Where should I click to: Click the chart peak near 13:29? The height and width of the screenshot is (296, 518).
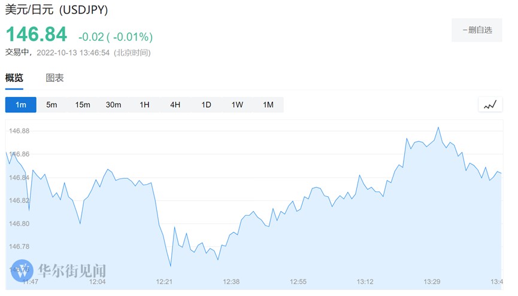439,127
